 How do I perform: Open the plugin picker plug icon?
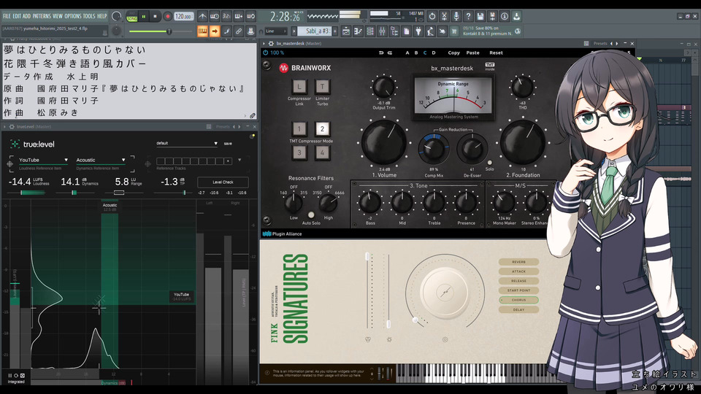418,31
